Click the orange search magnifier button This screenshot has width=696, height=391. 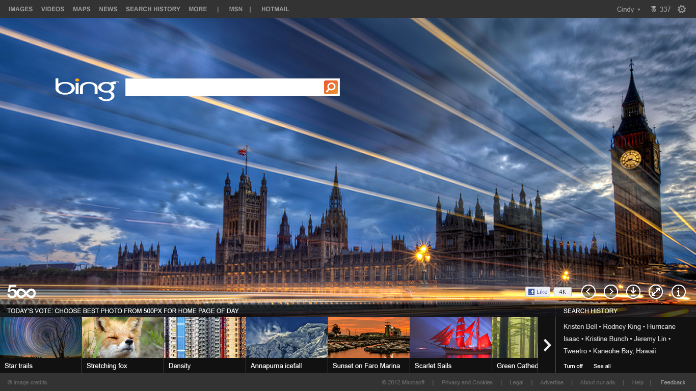(331, 87)
